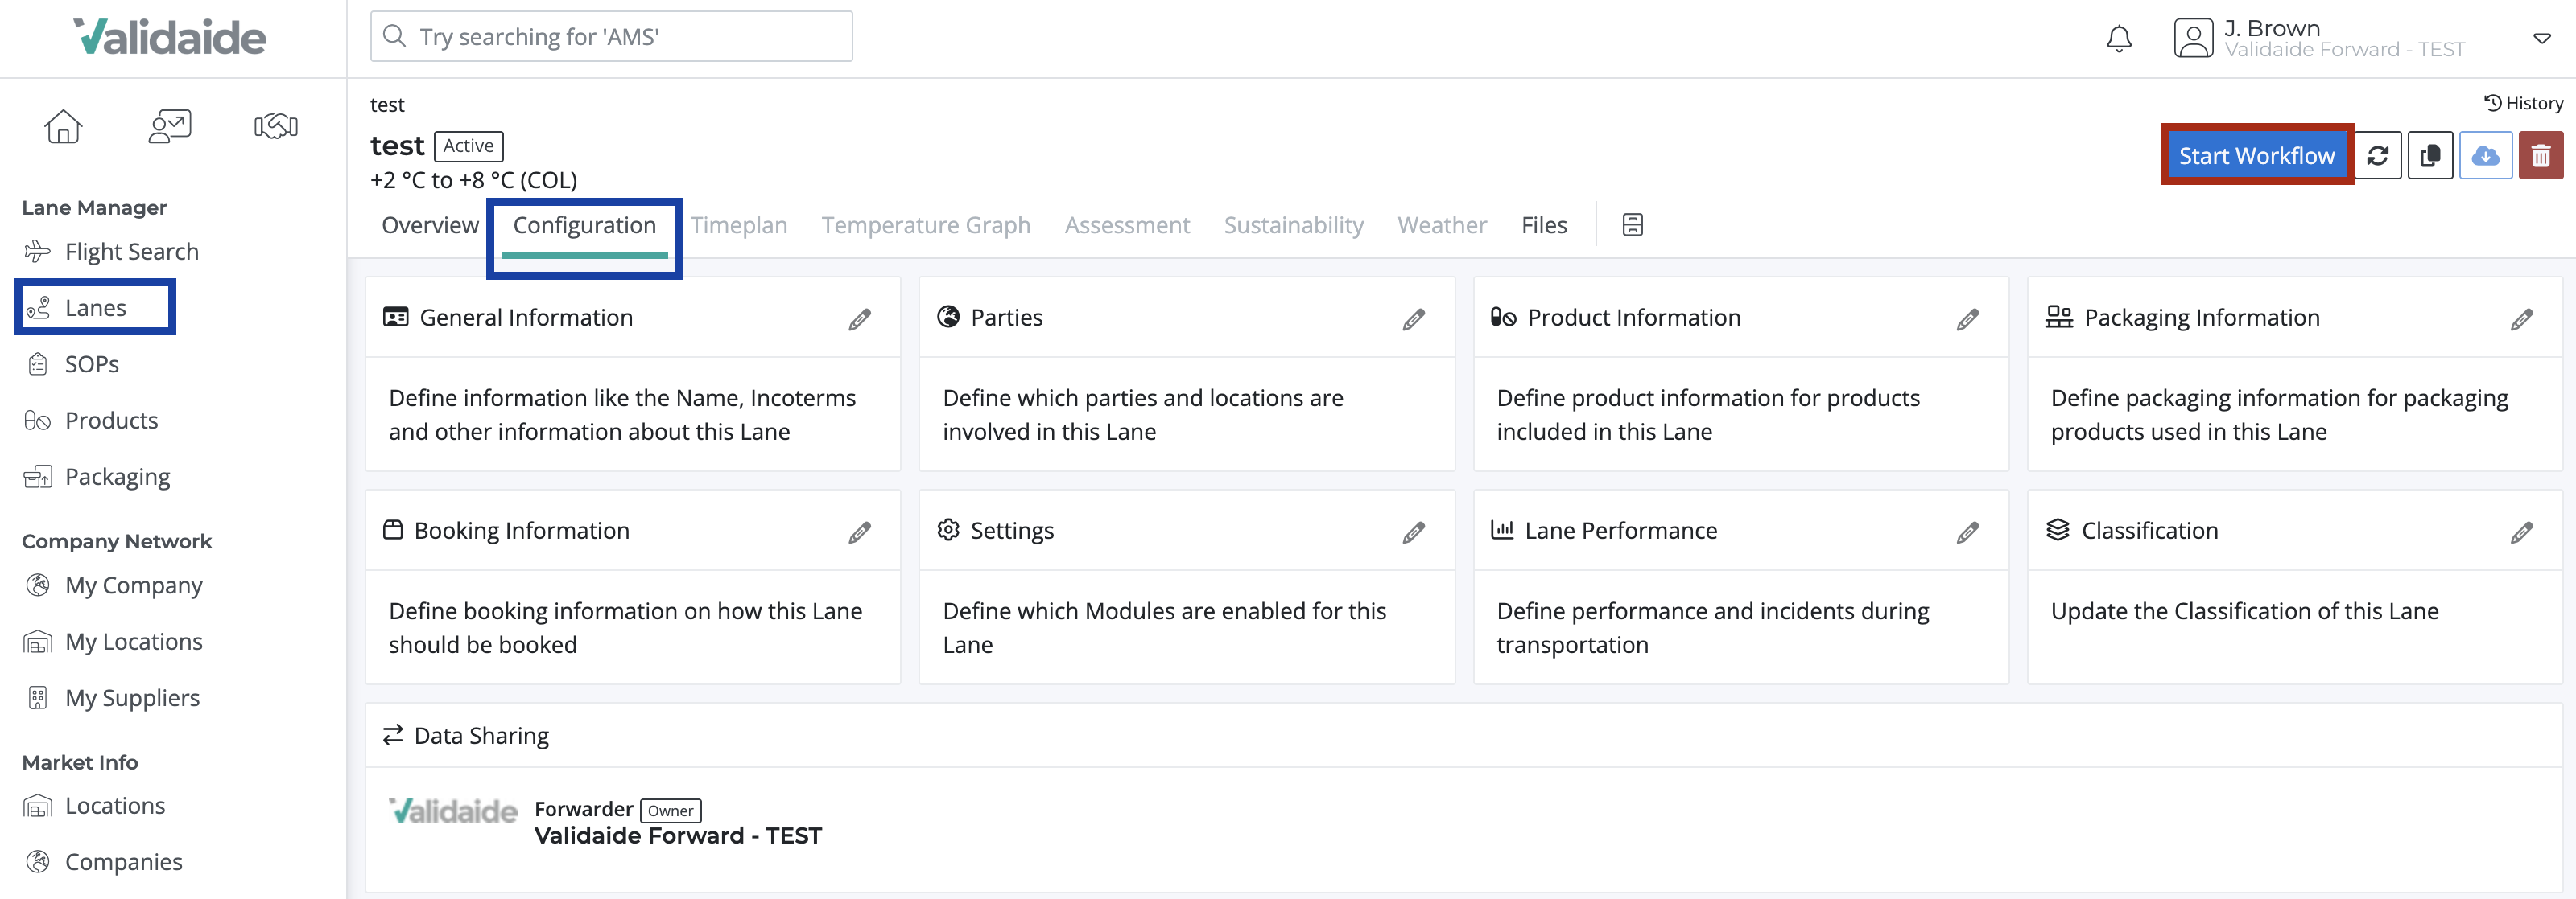Open lane History
2576x899 pixels.
pos(2523,103)
